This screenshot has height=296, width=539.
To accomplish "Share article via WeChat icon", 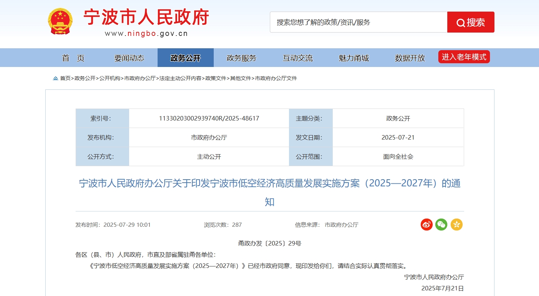I will 441,225.
